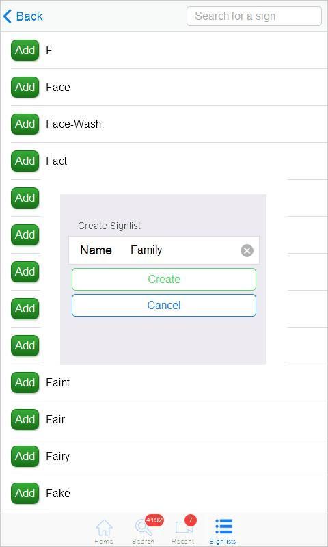
Task: Click the Name field containing Family
Action: coord(164,250)
